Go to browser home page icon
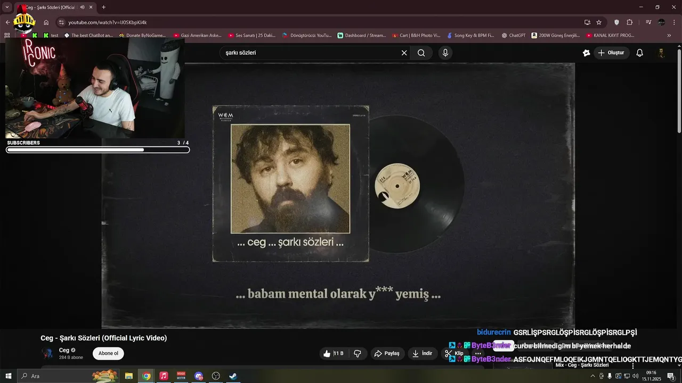The width and height of the screenshot is (682, 383). click(46, 22)
